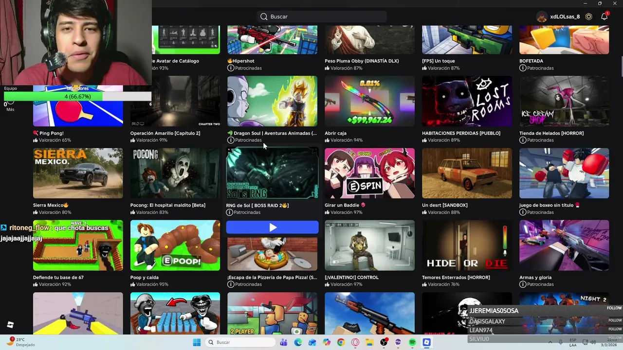
Task: Open the Poop y caída thumbnail
Action: click(175, 245)
